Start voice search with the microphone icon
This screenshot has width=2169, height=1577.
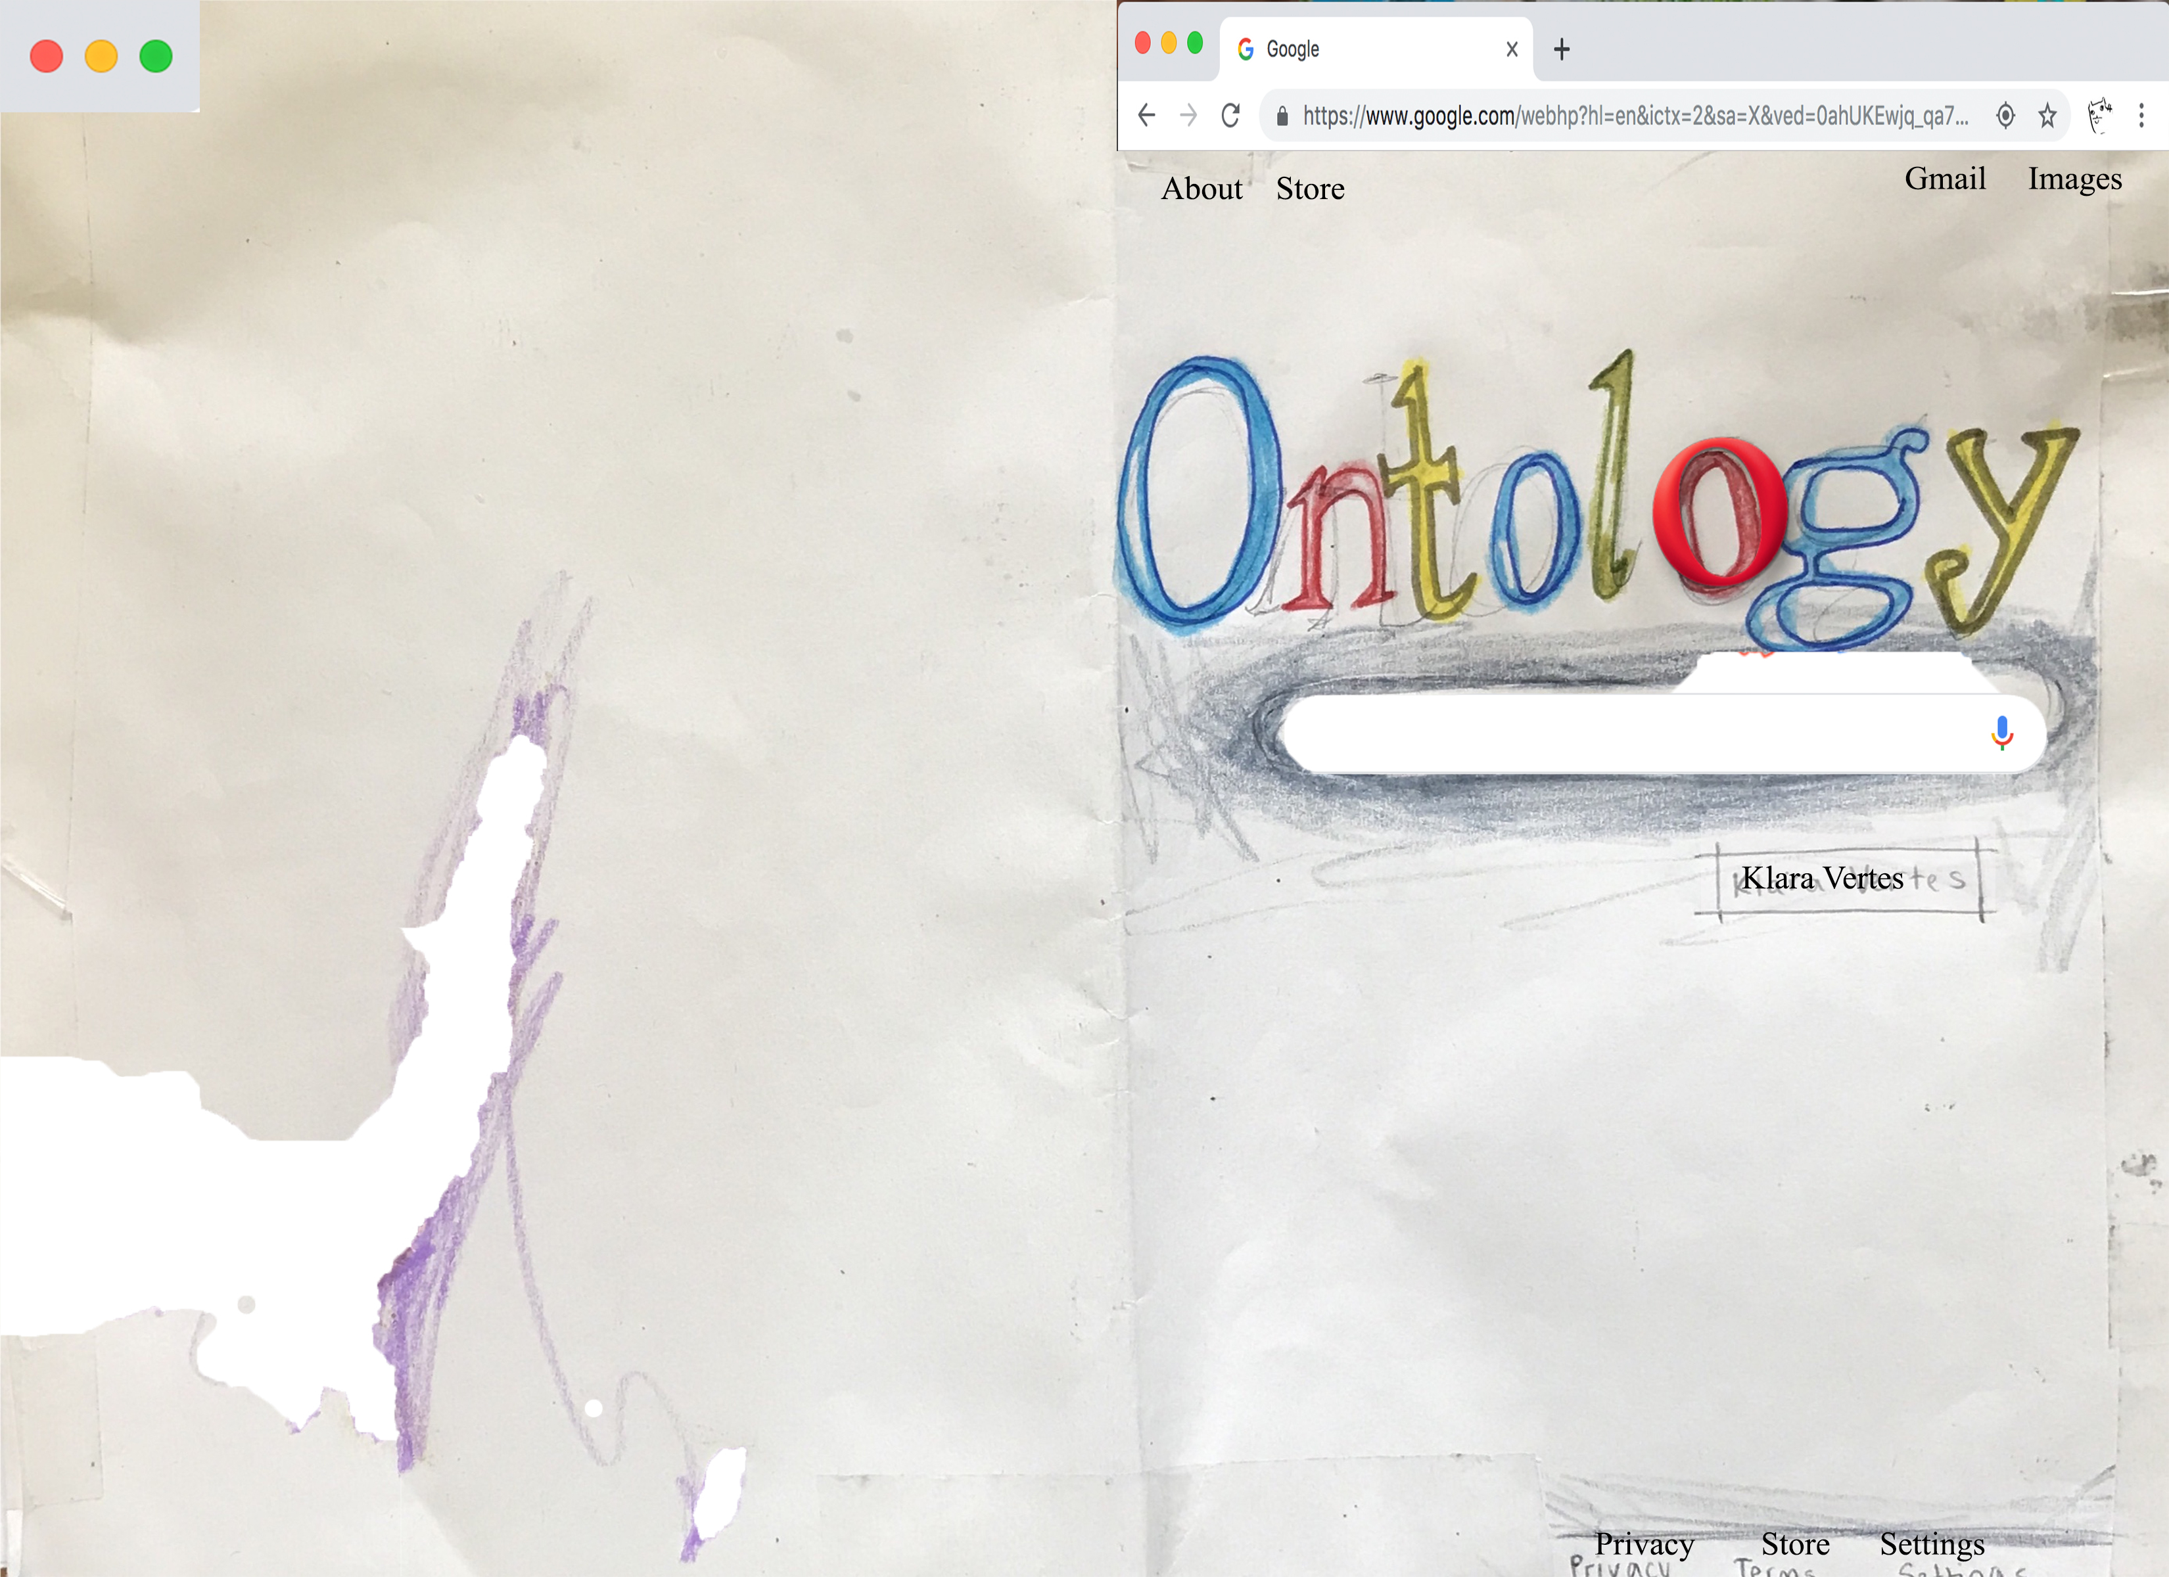coord(2001,733)
